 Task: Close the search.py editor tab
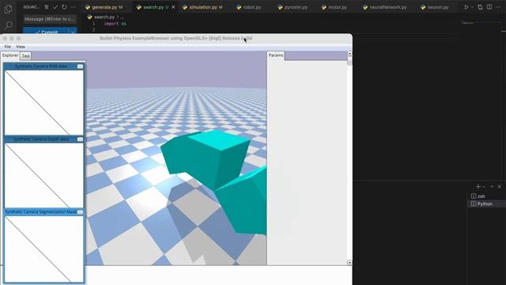(x=173, y=7)
